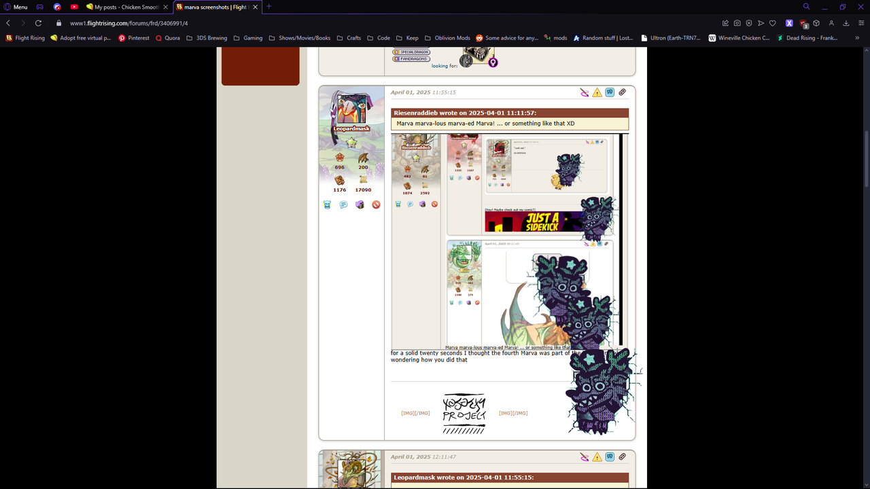870x489 pixels.
Task: Expand the Shows/Movies/Books bookmark folder
Action: (x=299, y=38)
